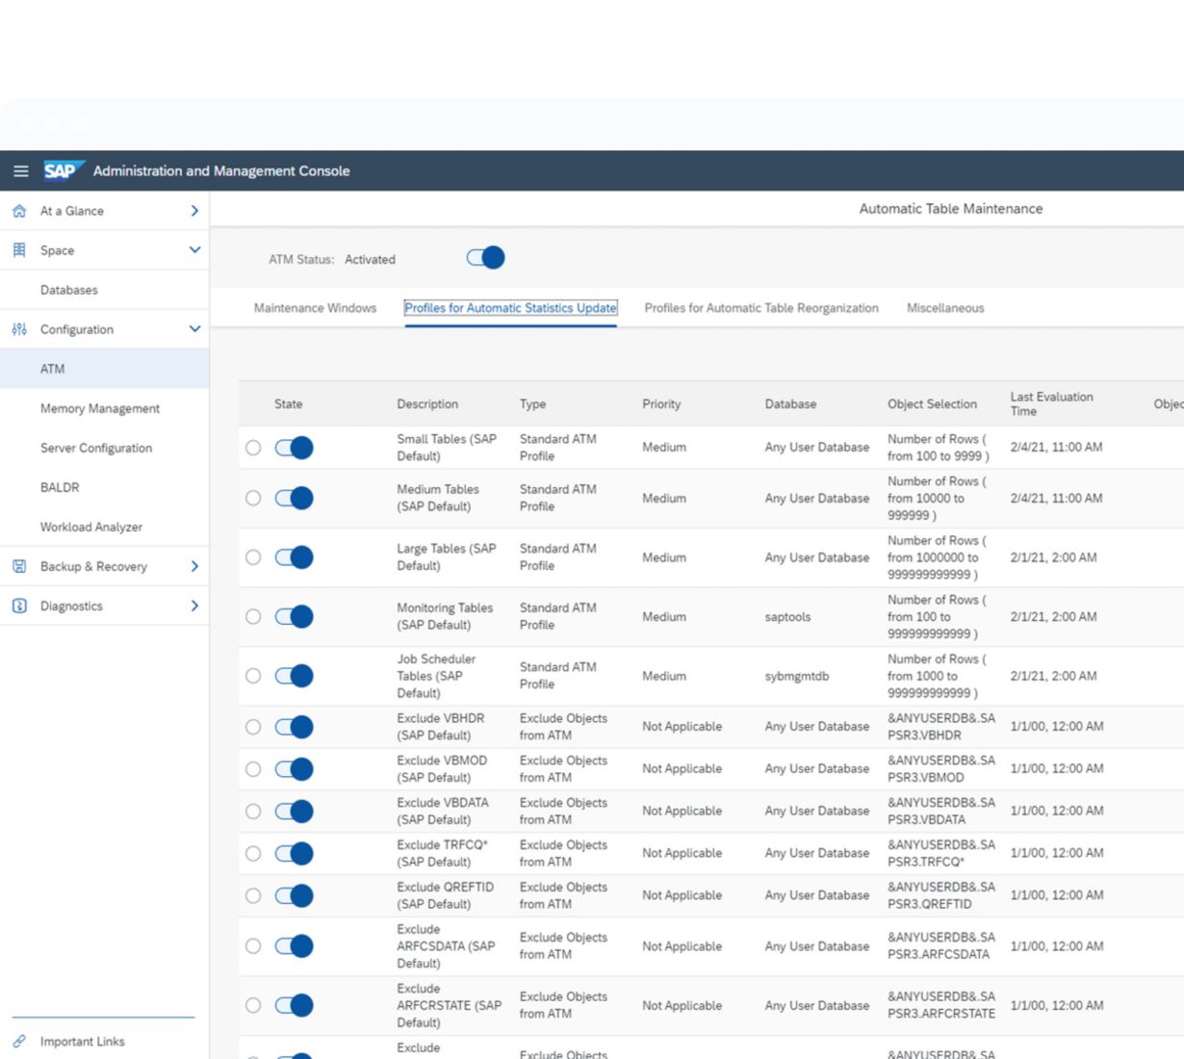Expand the Backup & Recovery chevron
The height and width of the screenshot is (1059, 1184).
click(x=194, y=566)
